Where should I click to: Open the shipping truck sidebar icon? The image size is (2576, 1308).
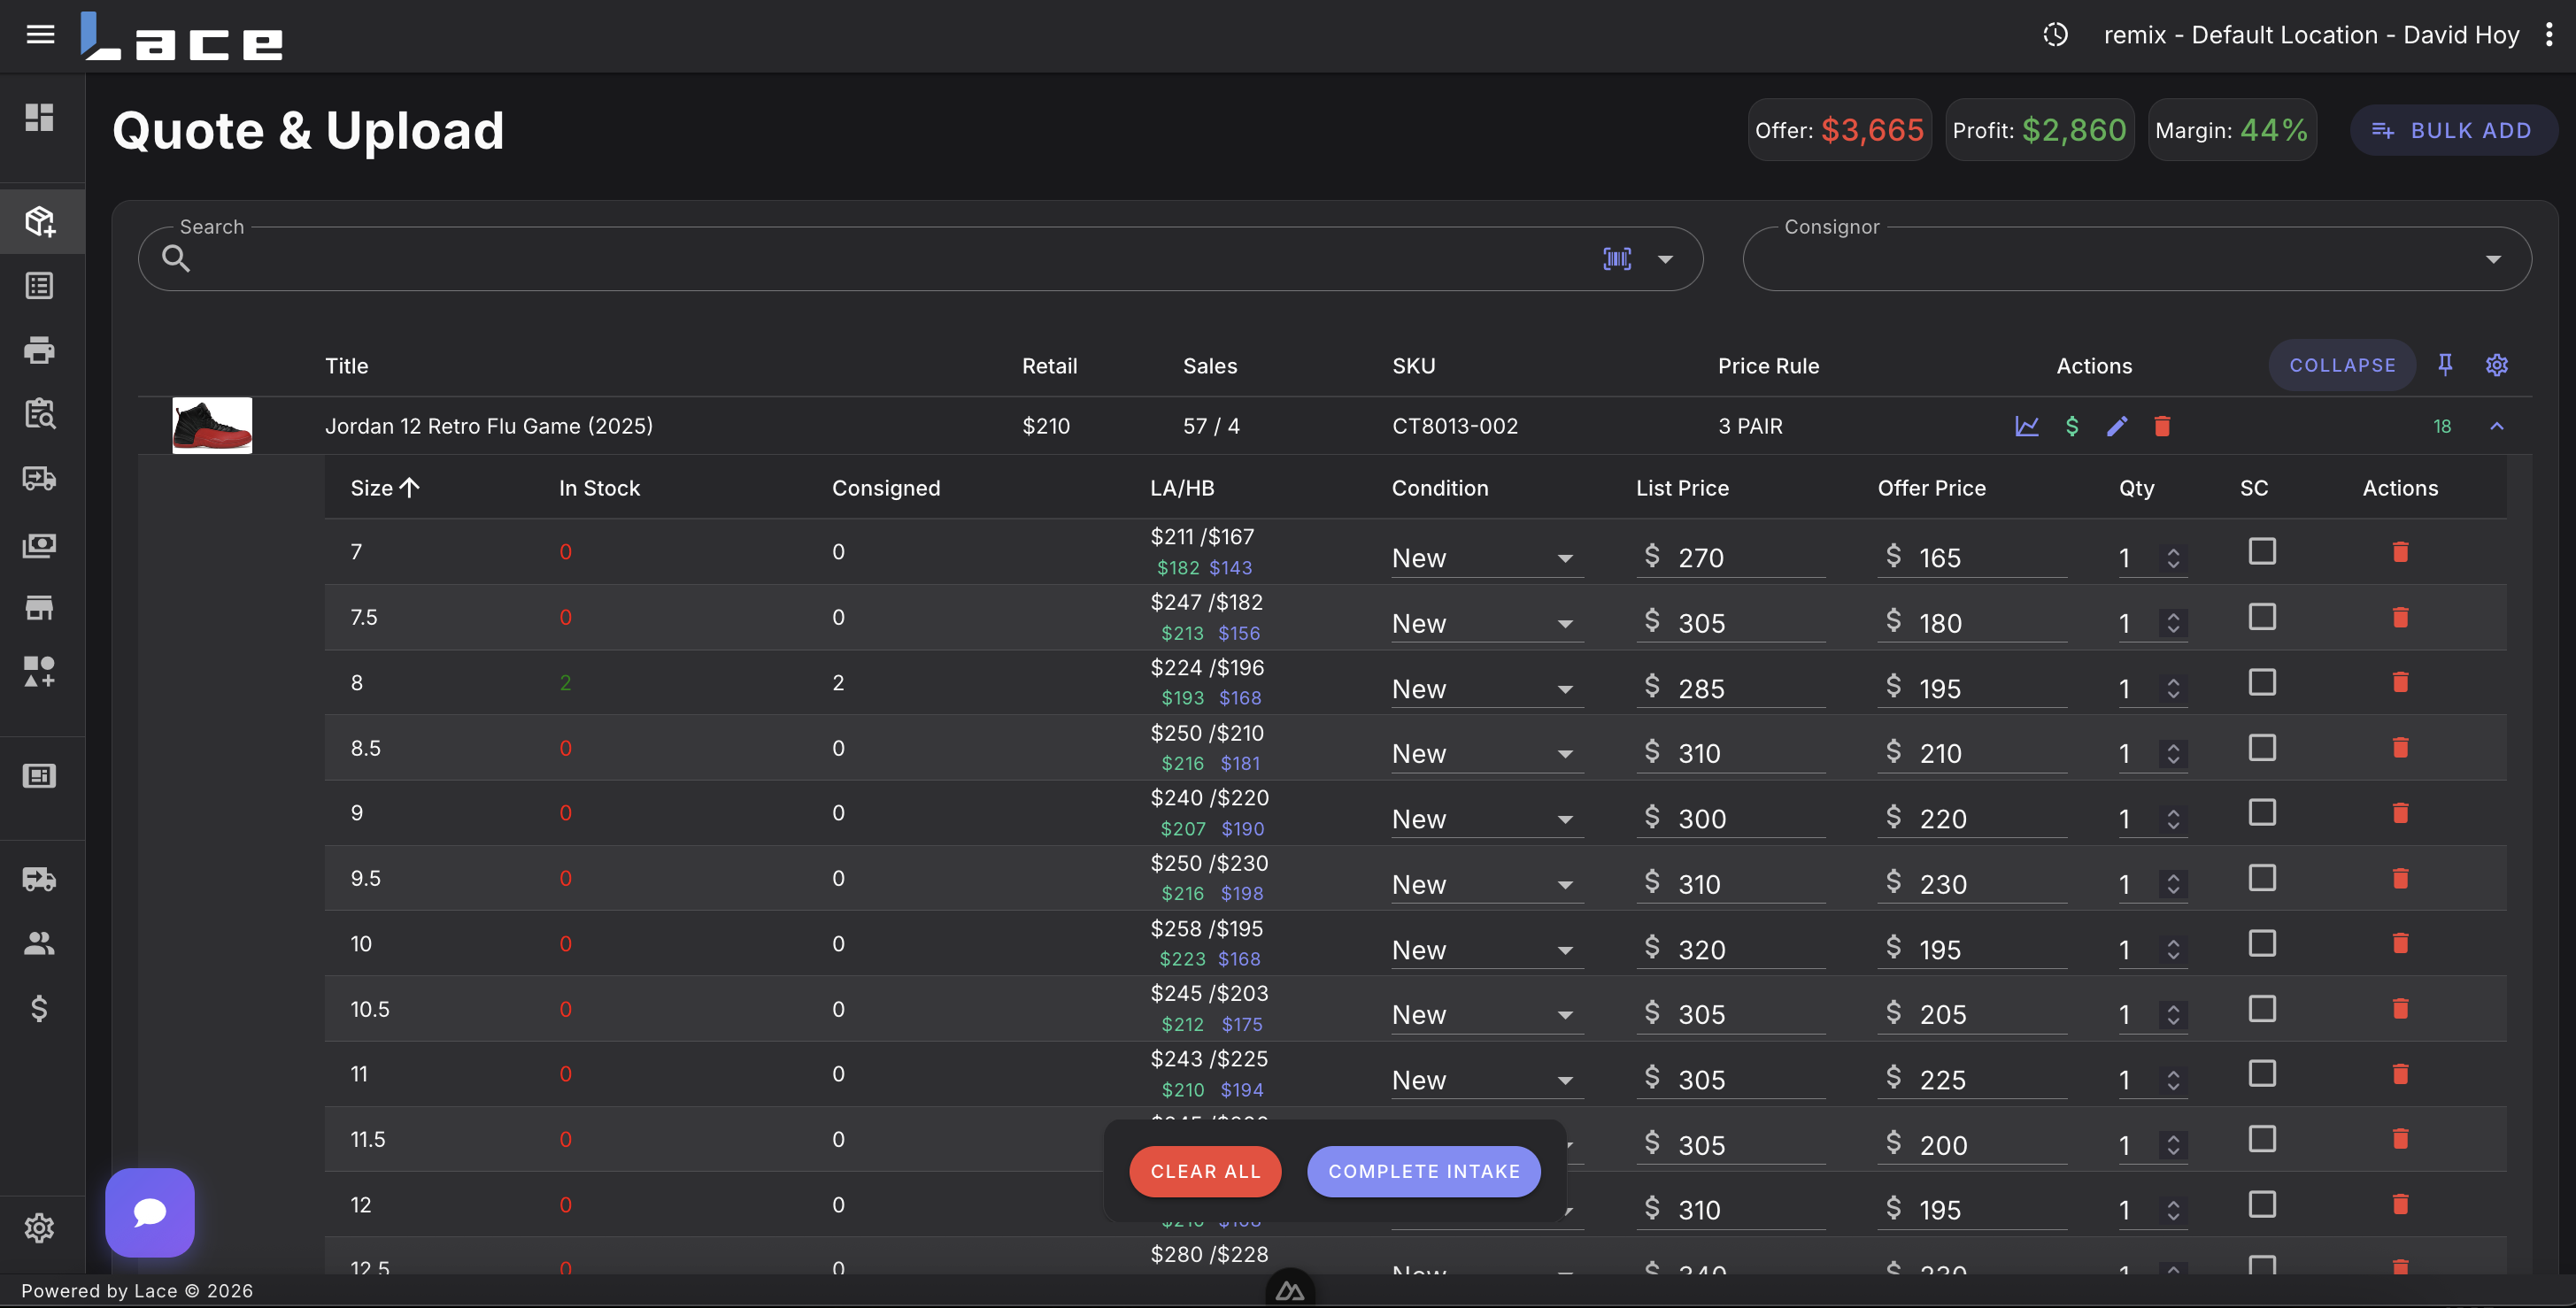point(39,880)
